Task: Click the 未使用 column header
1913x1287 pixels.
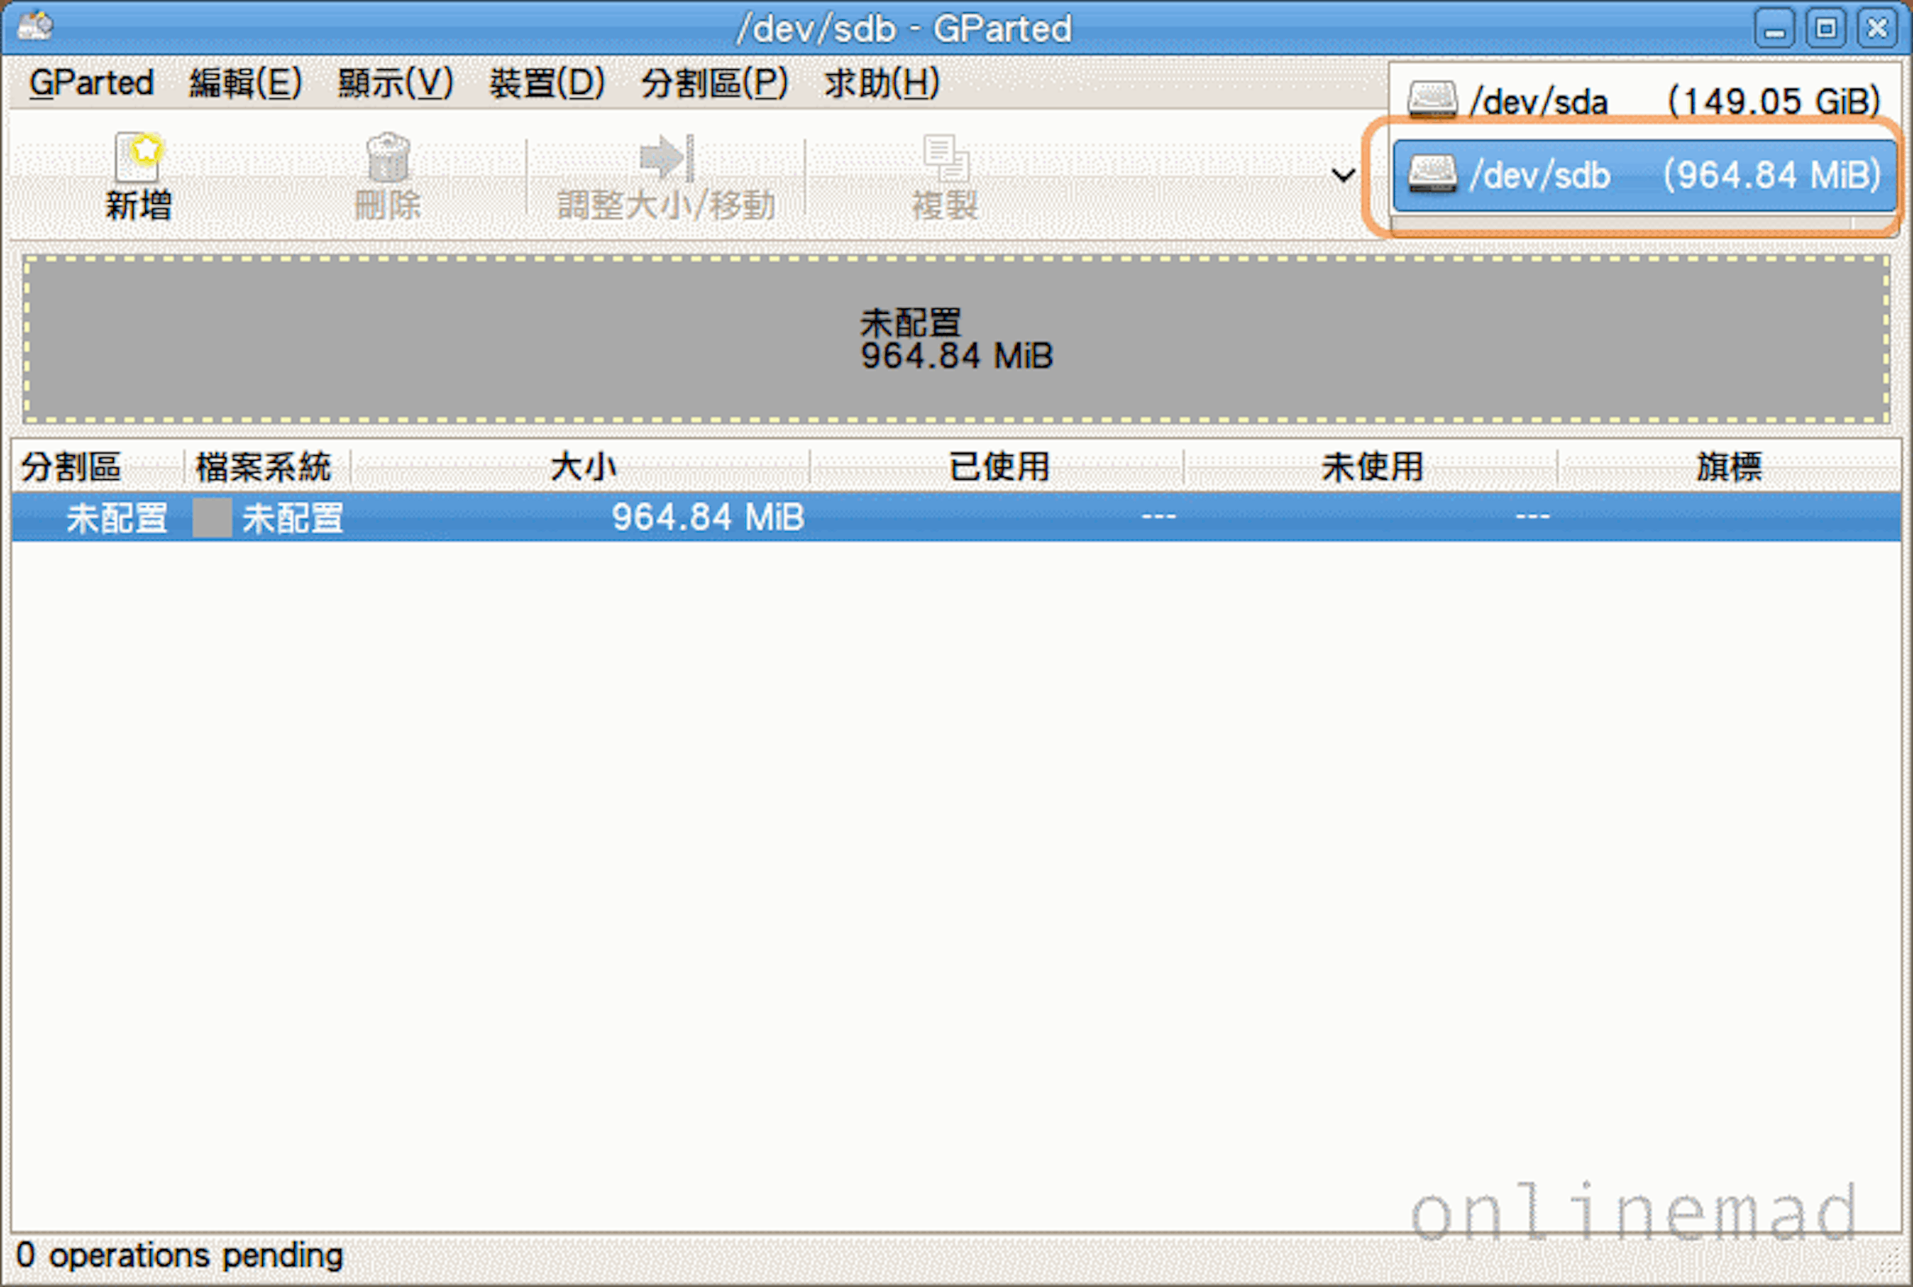Action: click(1371, 466)
